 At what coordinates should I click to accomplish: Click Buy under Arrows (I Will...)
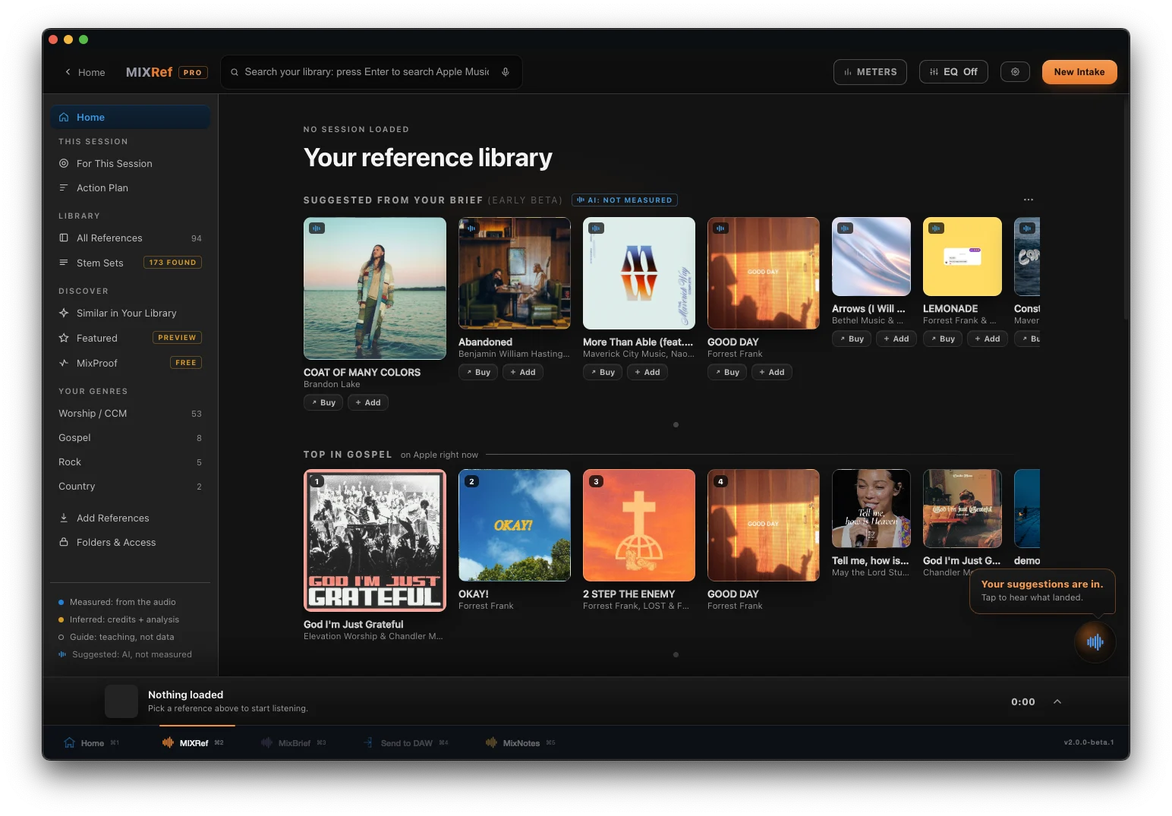pos(852,339)
